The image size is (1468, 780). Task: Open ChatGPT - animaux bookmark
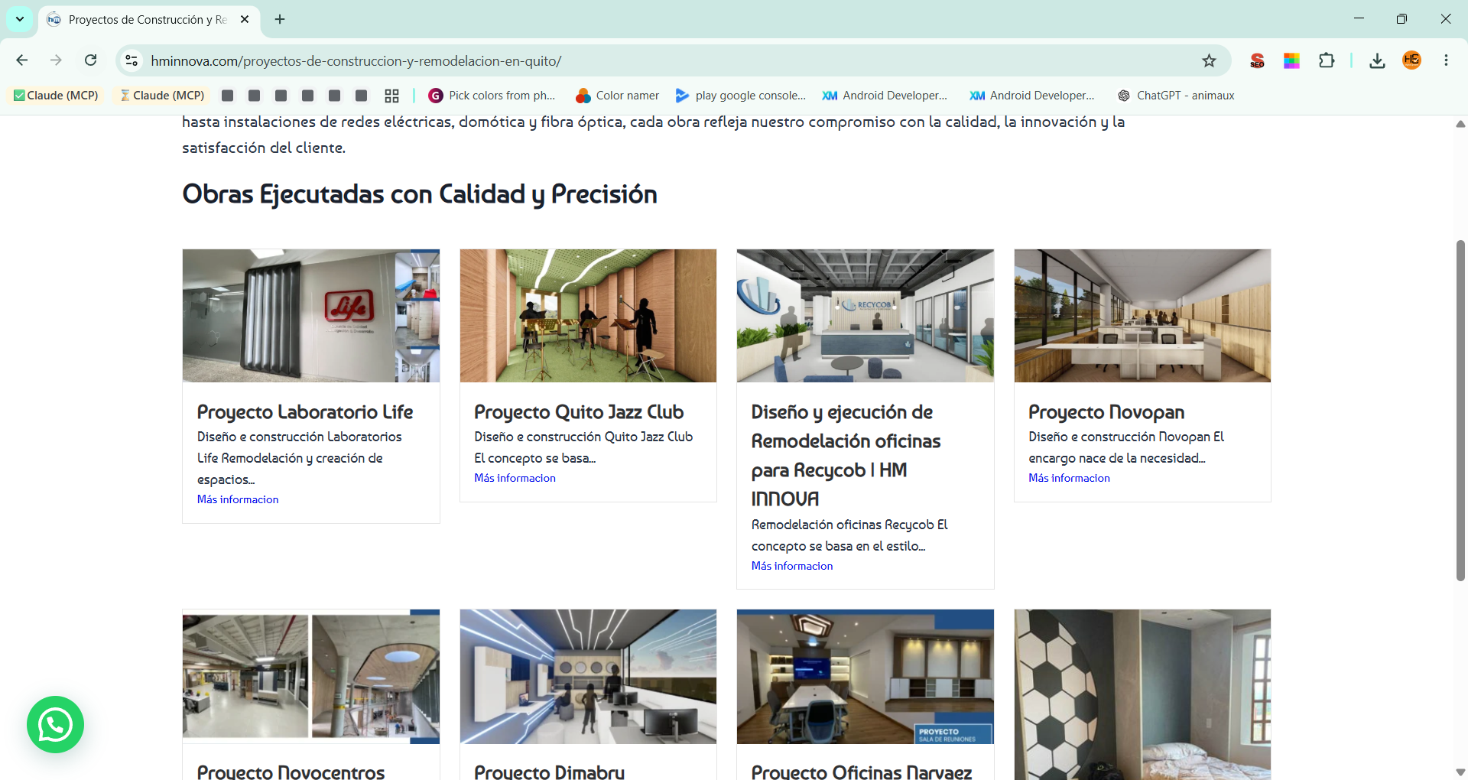pyautogui.click(x=1176, y=96)
